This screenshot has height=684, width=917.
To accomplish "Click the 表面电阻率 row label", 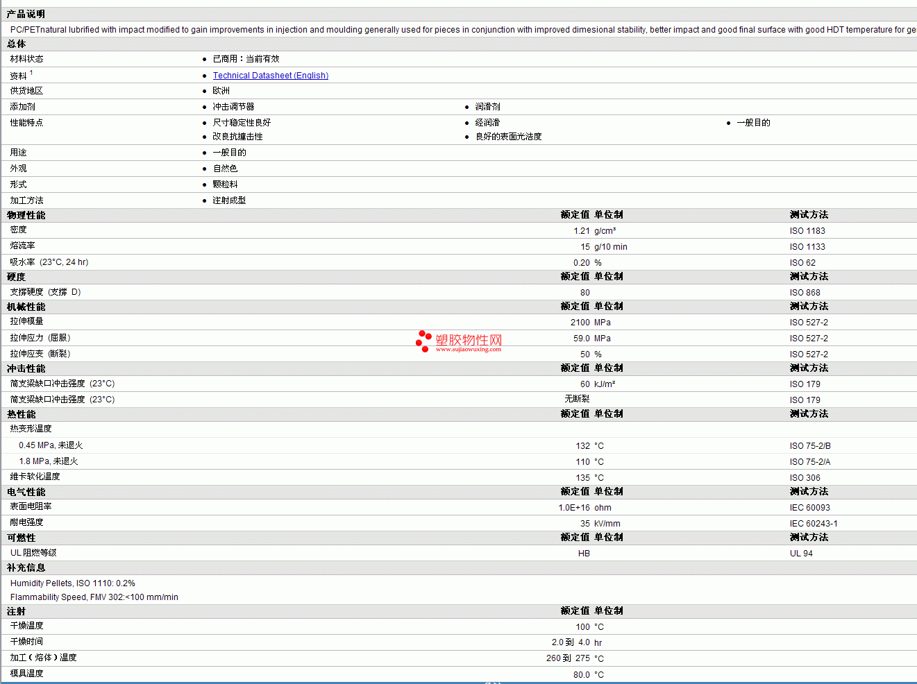I will click(x=31, y=506).
